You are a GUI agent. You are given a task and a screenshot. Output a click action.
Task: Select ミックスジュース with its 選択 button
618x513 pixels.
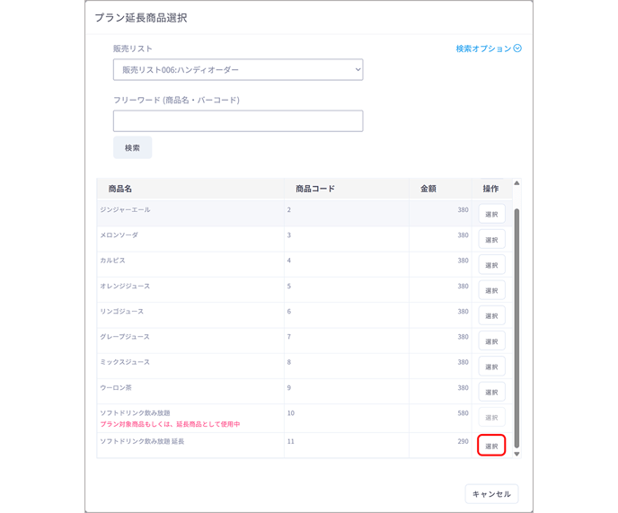point(491,367)
